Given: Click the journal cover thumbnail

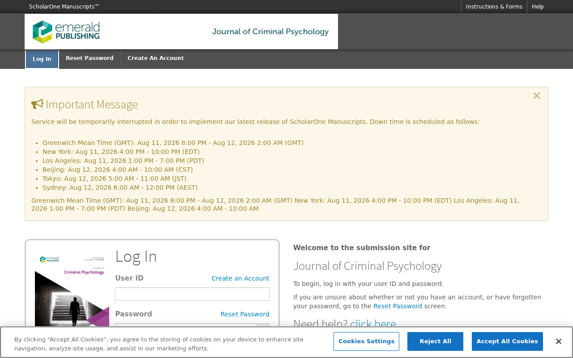Looking at the screenshot, I should [72, 291].
